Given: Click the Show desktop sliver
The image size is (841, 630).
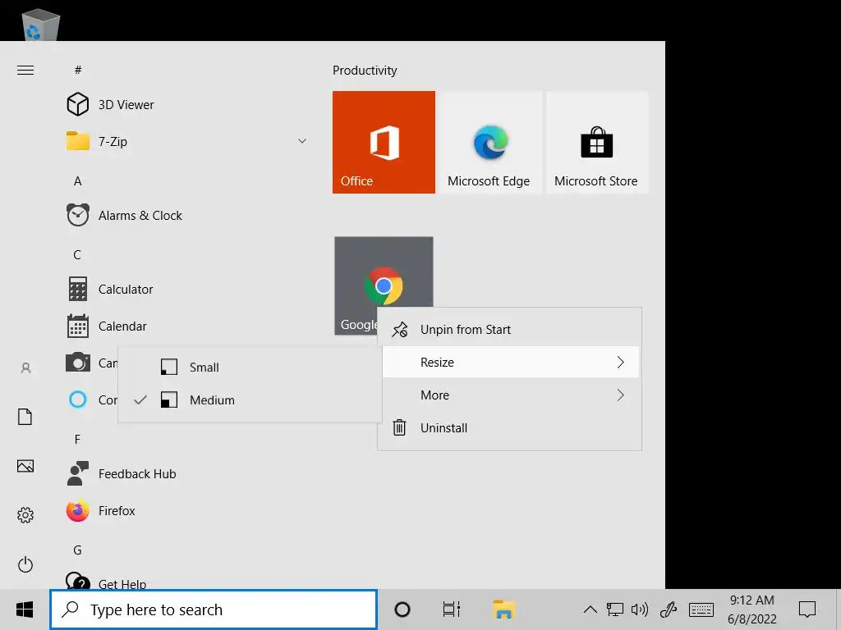Looking at the screenshot, I should (838, 609).
